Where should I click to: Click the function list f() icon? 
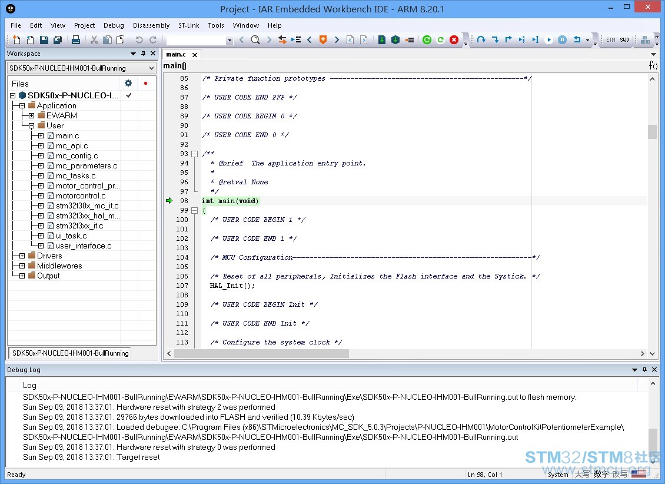[x=653, y=65]
